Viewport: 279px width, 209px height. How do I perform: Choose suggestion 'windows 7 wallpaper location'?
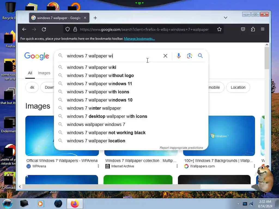click(x=131, y=141)
